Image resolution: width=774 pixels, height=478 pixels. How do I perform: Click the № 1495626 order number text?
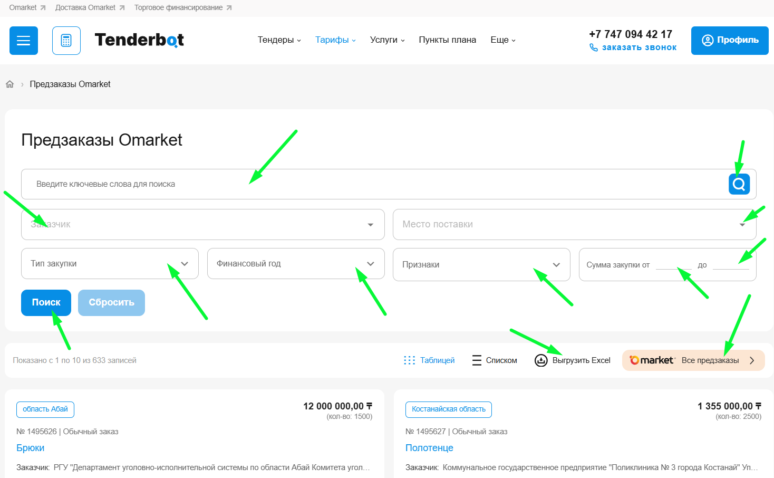[36, 432]
